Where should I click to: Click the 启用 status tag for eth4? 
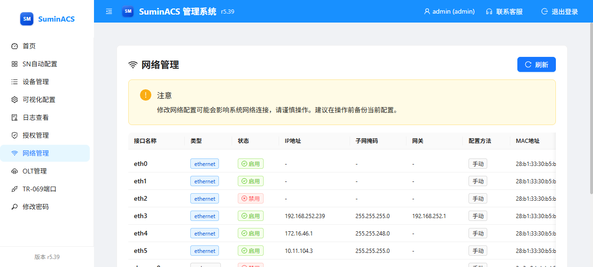tap(250, 233)
